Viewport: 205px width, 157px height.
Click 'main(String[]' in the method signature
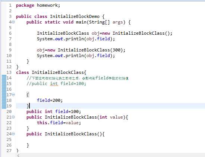pos(93,22)
